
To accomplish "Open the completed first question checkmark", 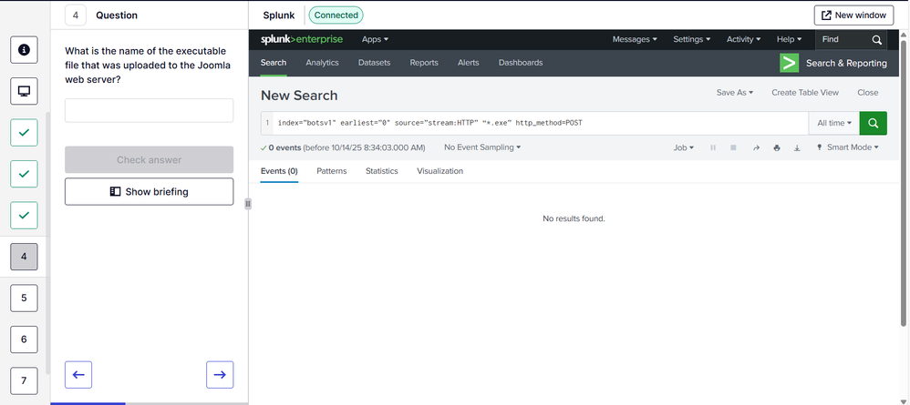I will [24, 132].
